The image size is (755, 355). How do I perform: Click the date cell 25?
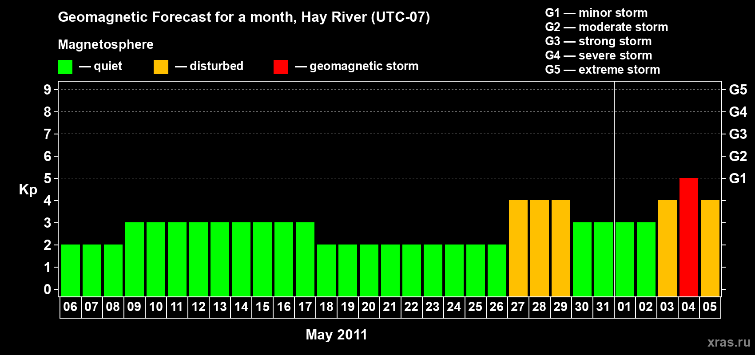475,307
